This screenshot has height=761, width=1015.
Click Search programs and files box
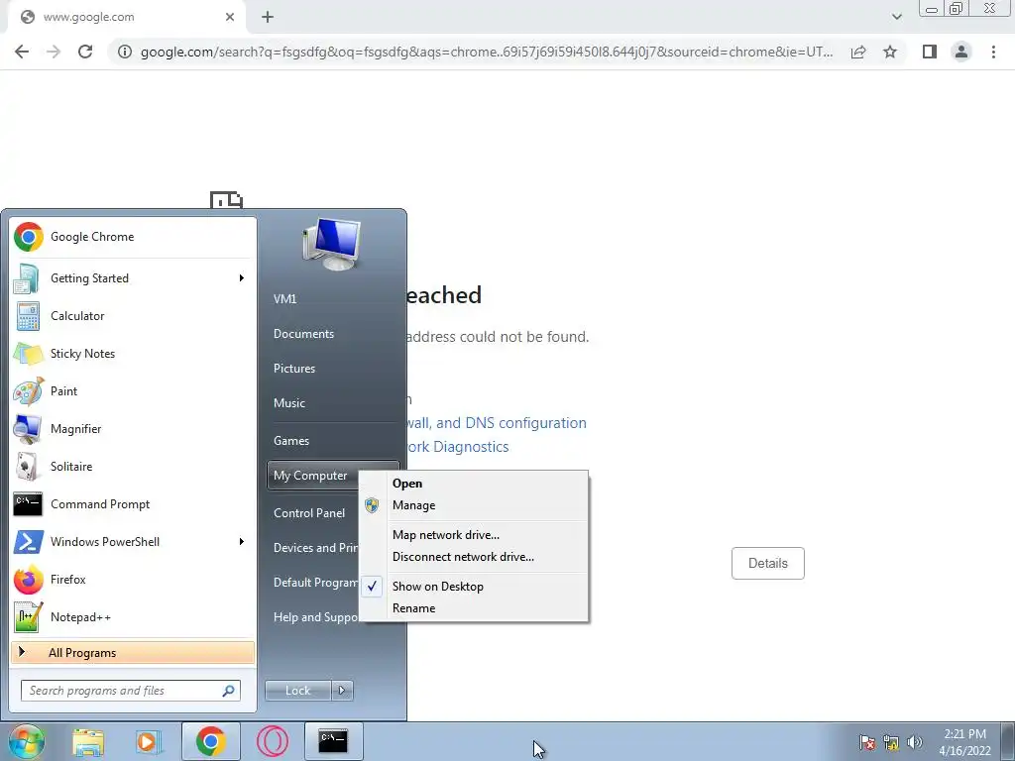(131, 691)
